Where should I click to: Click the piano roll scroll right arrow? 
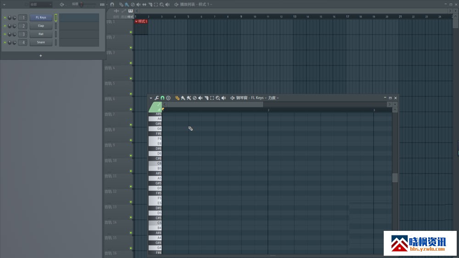pos(389,104)
